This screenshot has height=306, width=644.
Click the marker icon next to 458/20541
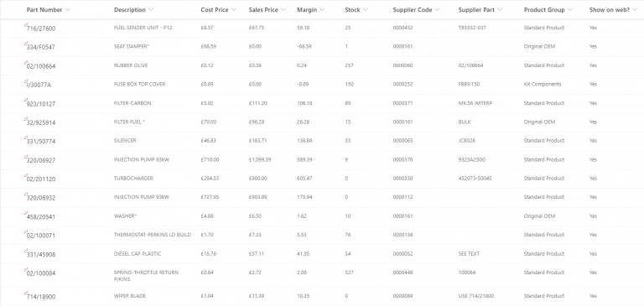(25, 213)
